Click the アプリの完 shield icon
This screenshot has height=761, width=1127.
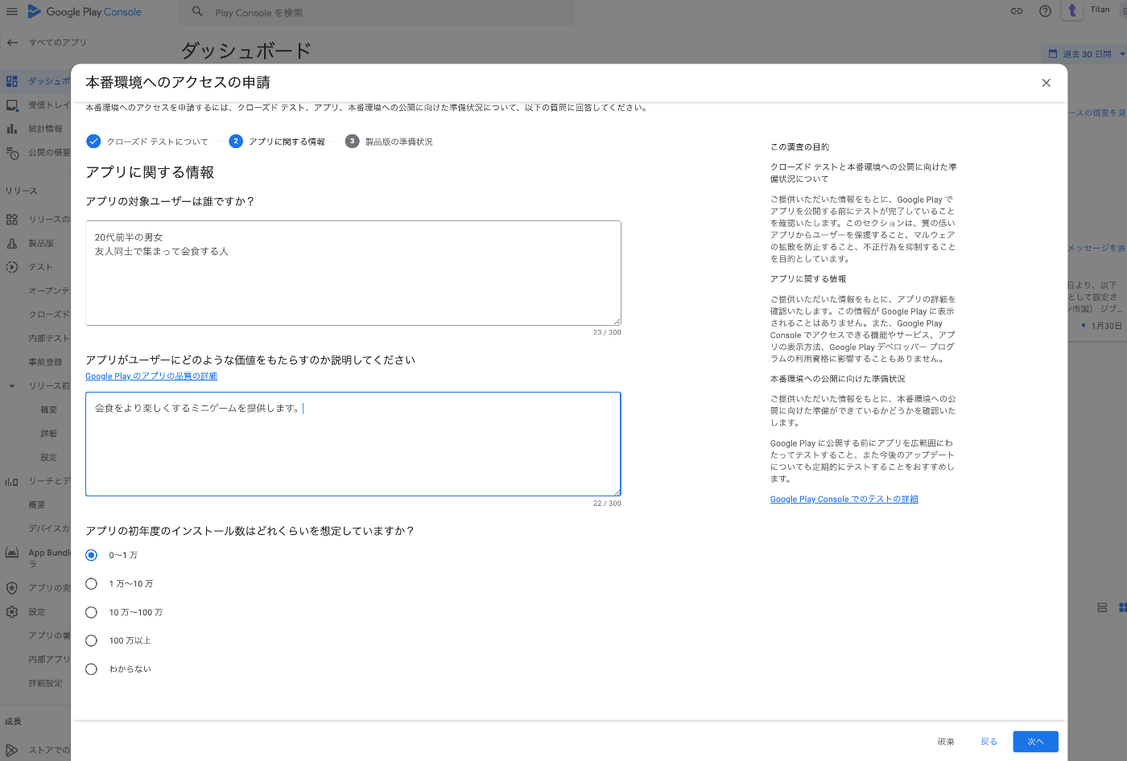pyautogui.click(x=12, y=588)
